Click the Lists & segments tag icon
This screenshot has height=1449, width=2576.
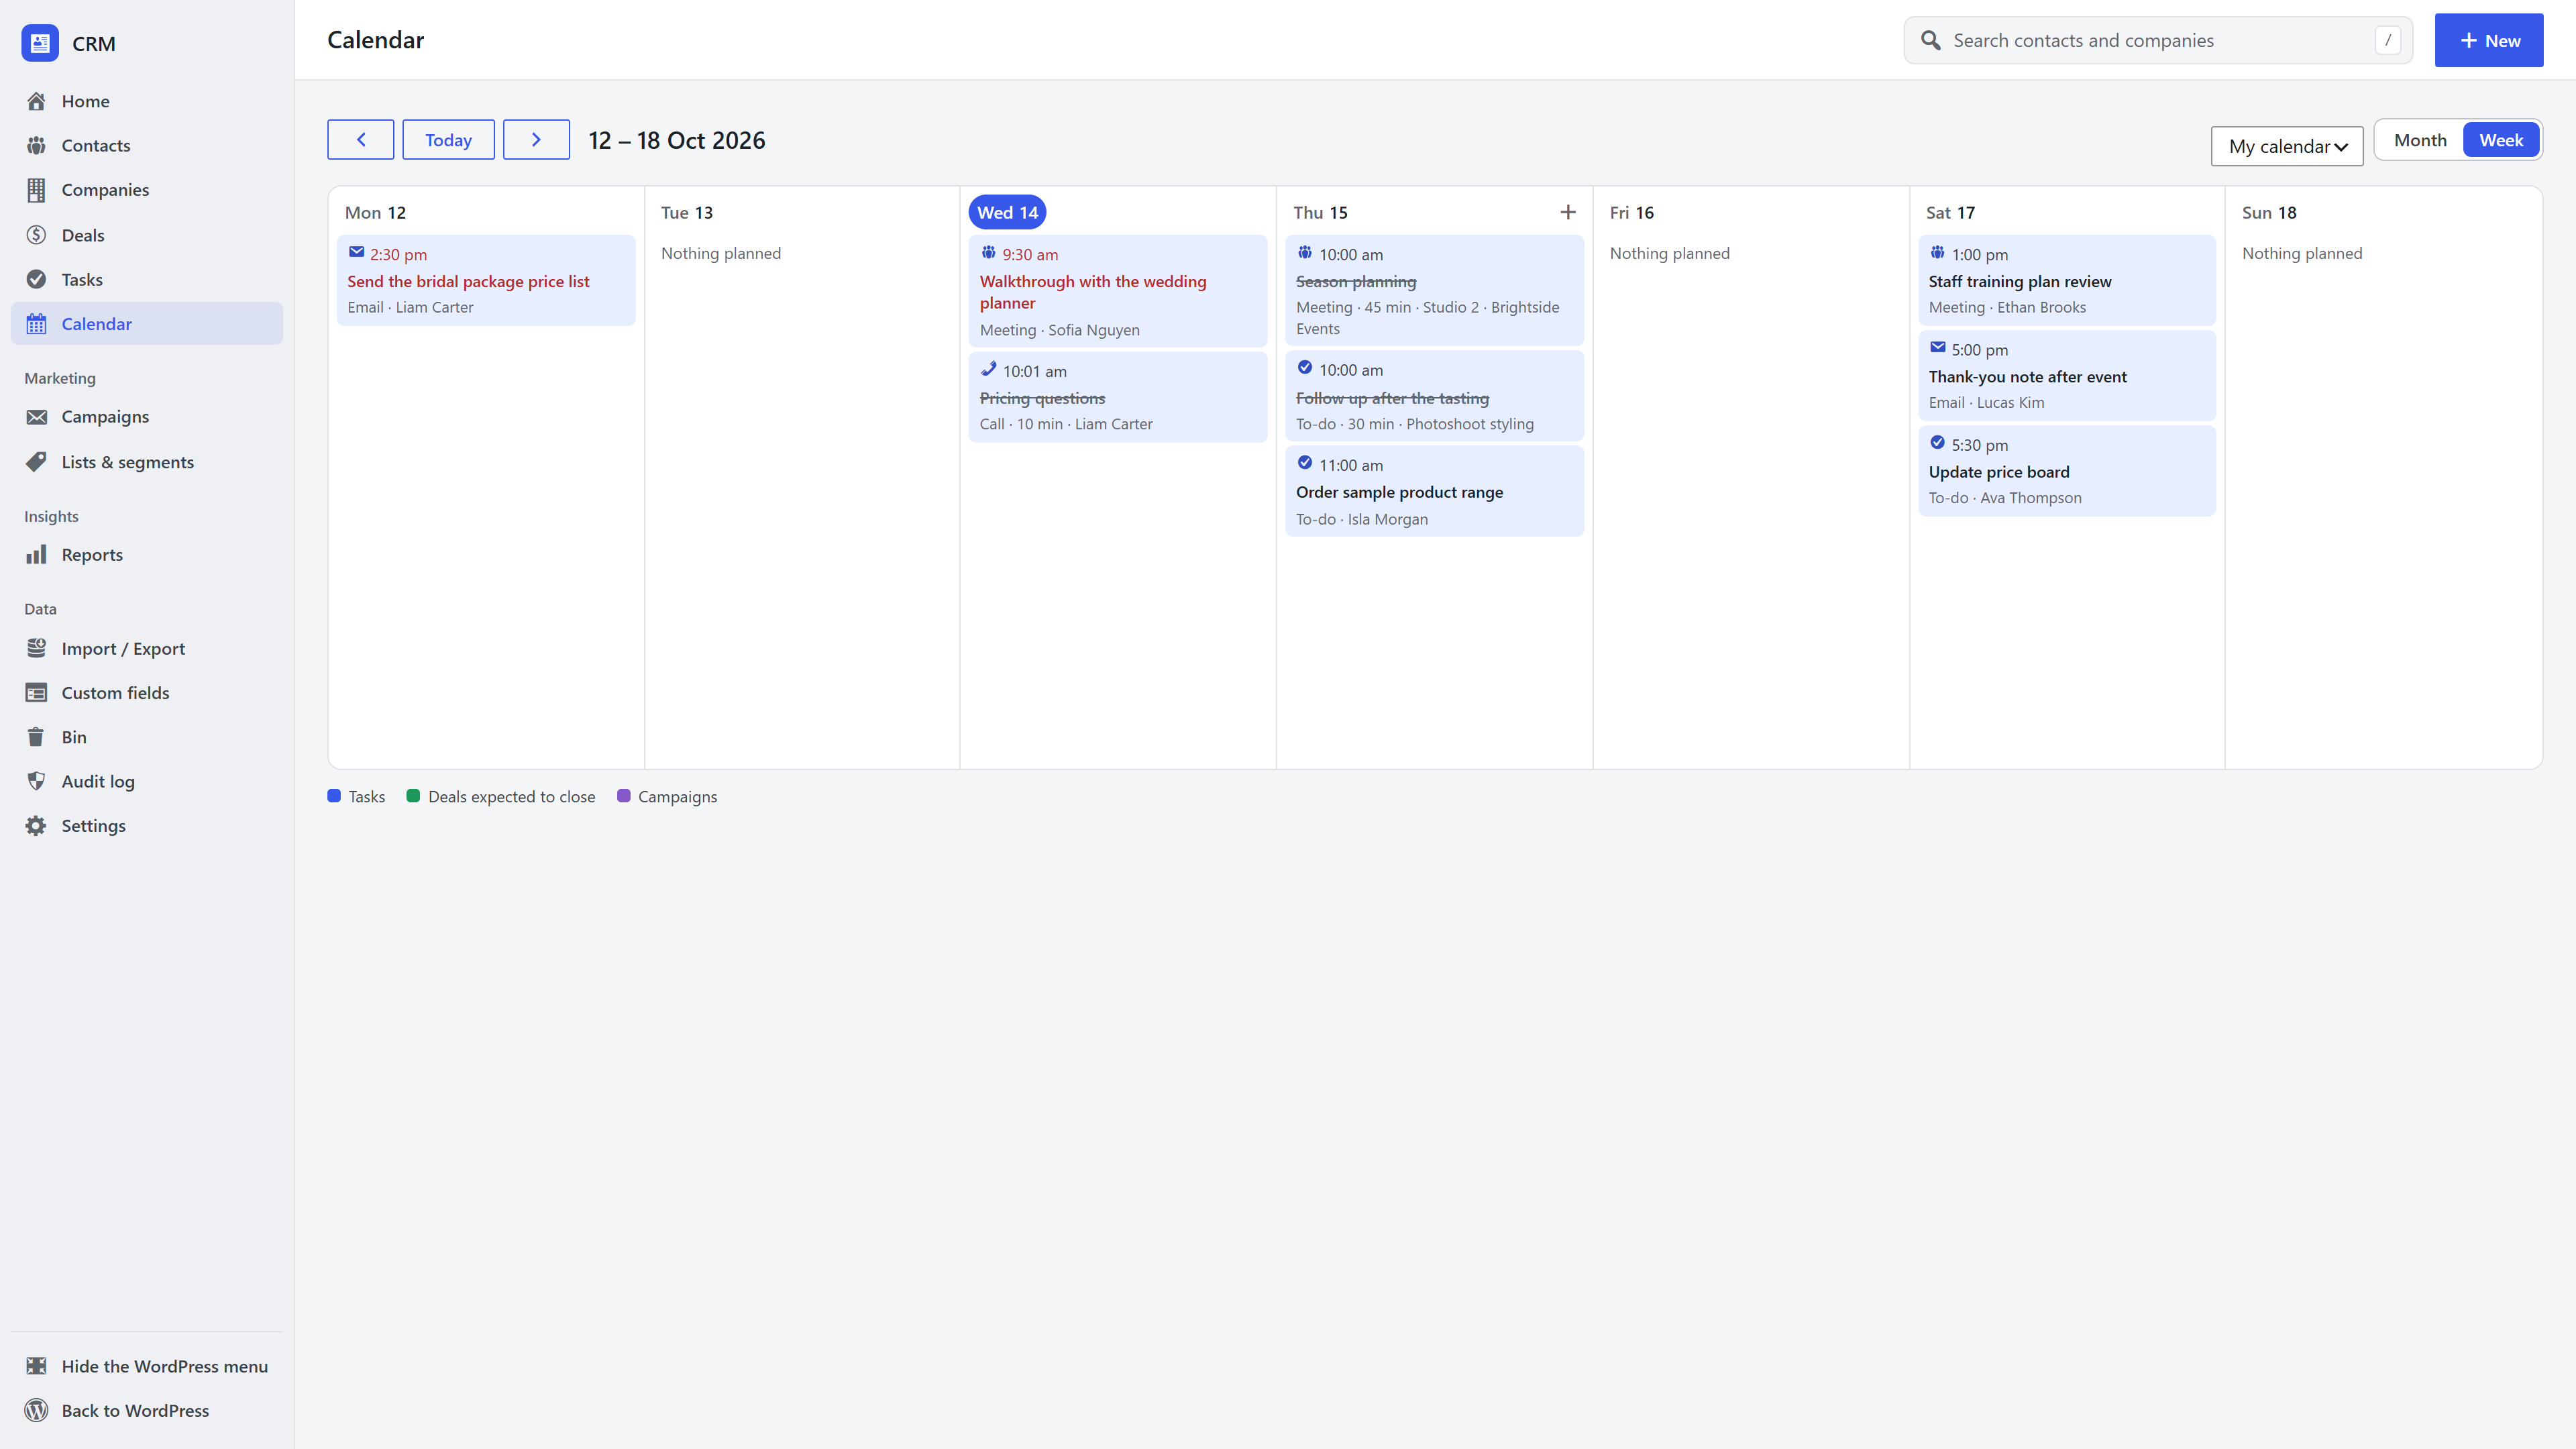tap(36, 462)
